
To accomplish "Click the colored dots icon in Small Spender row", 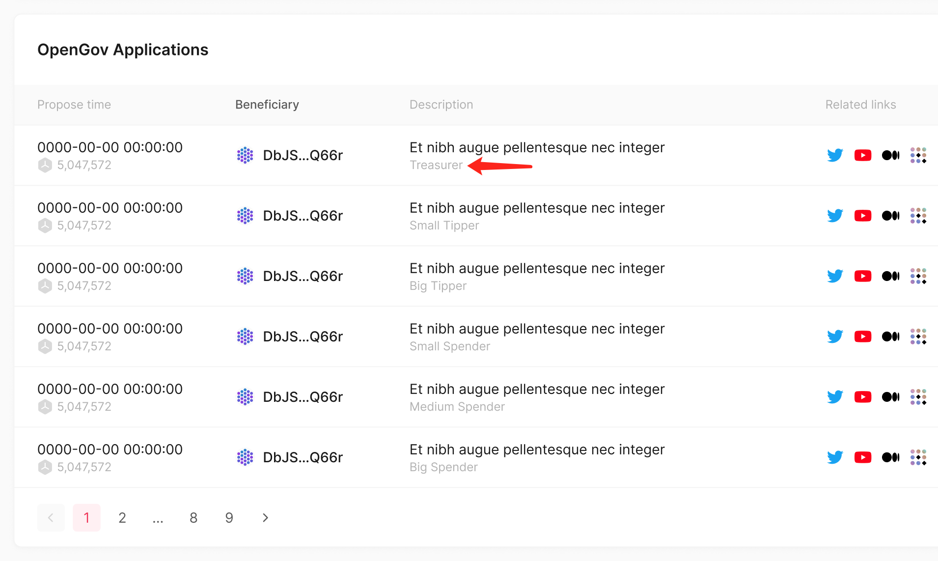I will (x=918, y=337).
